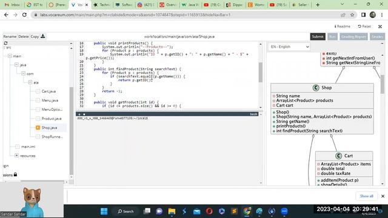Open the tab search dropdown arrow
This screenshot has height=218, width=388.
tap(342, 4)
